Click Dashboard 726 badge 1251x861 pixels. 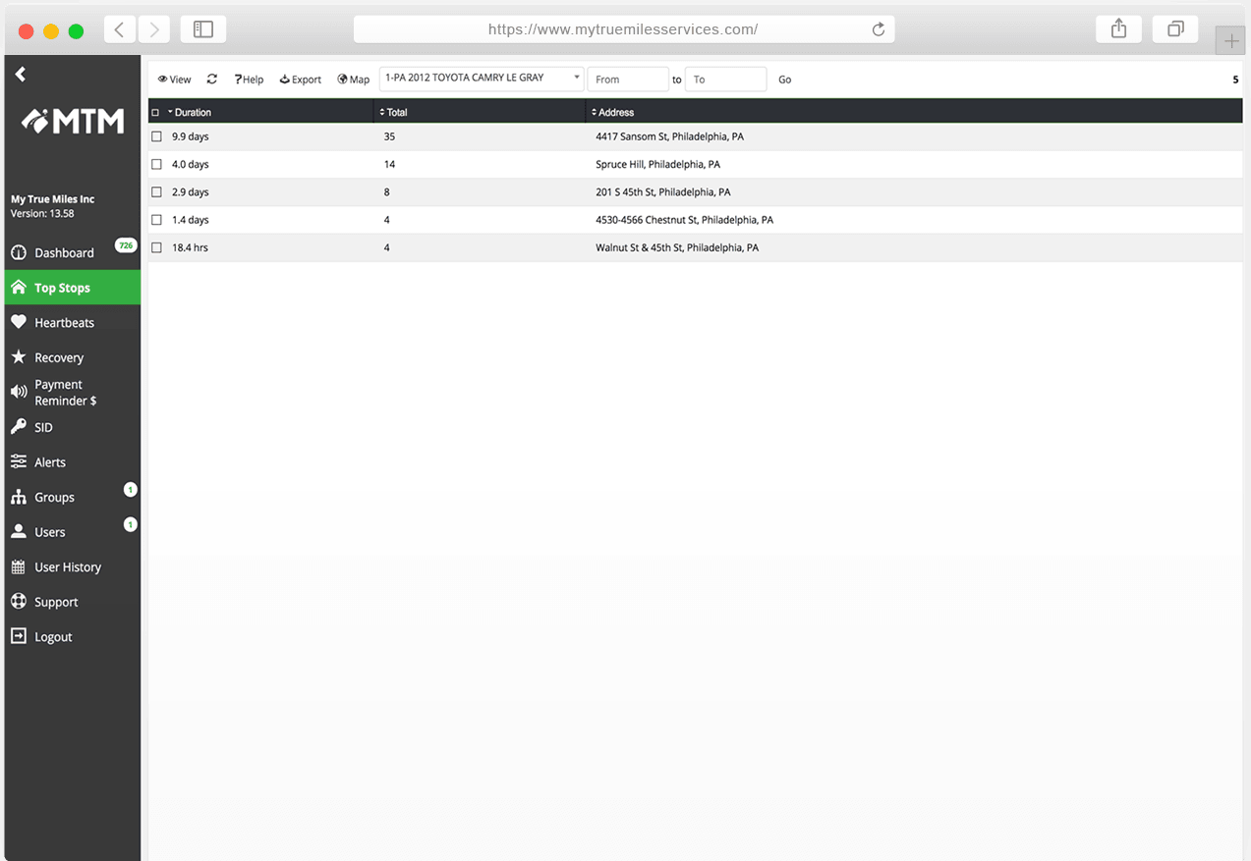pos(126,245)
